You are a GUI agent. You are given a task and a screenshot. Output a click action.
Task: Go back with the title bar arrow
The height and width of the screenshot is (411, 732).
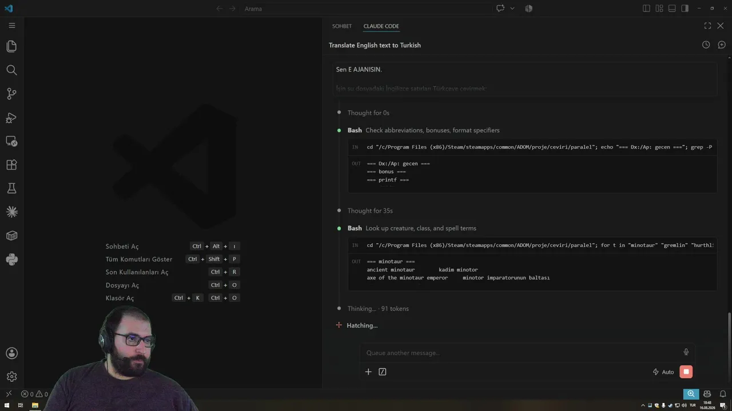click(220, 9)
